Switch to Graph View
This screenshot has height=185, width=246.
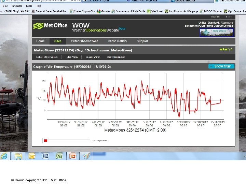click(93, 57)
